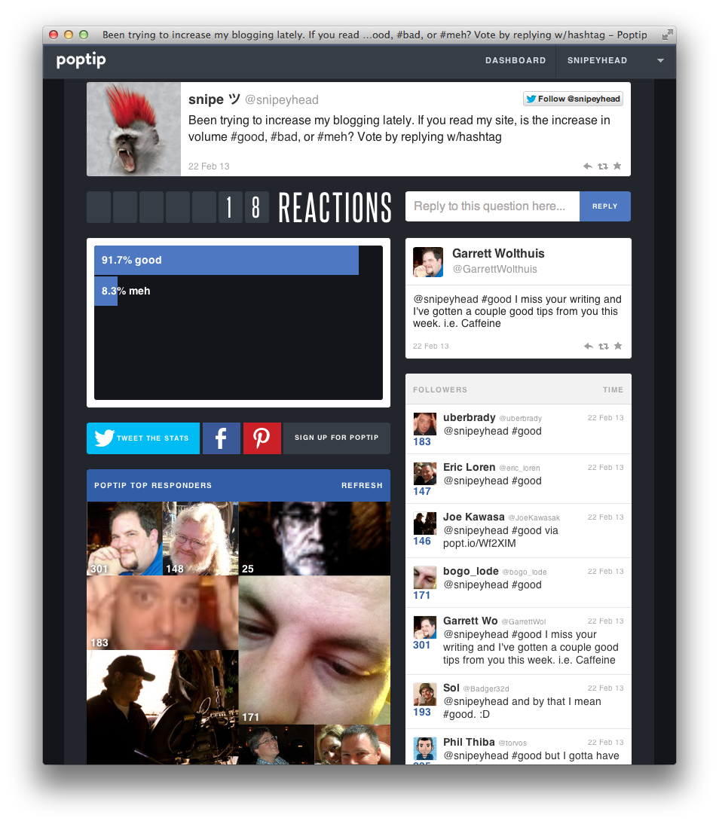
Task: Click the 22 Feb 13 date on main tweet
Action: point(209,166)
